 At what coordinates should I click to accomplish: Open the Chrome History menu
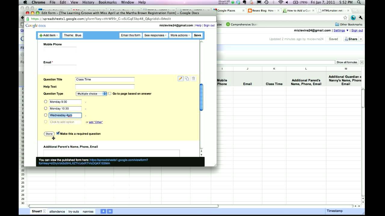pos(88,2)
